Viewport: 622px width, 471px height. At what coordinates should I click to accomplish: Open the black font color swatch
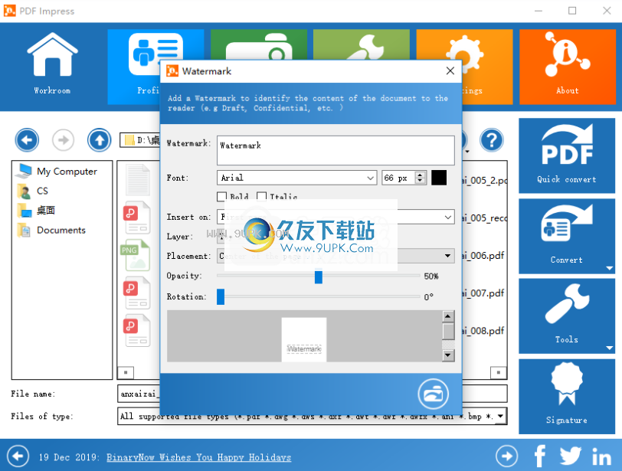[439, 178]
